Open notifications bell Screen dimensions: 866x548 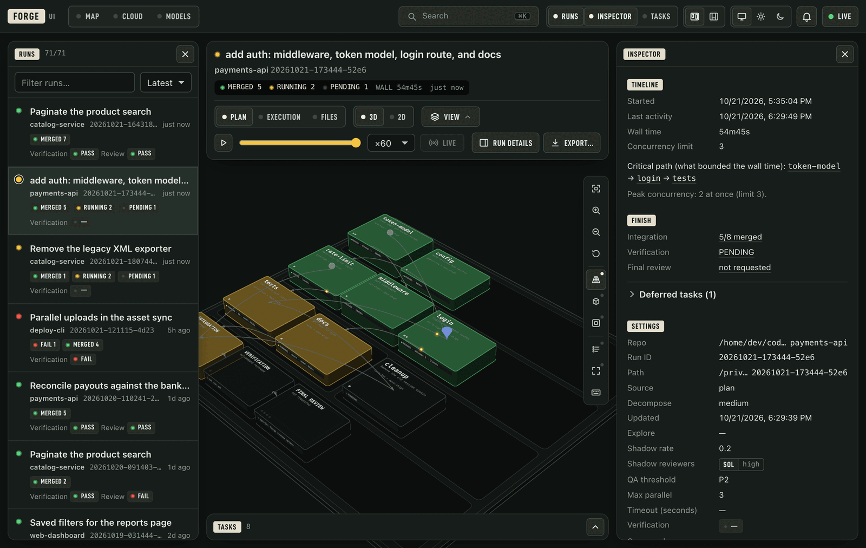(x=806, y=17)
